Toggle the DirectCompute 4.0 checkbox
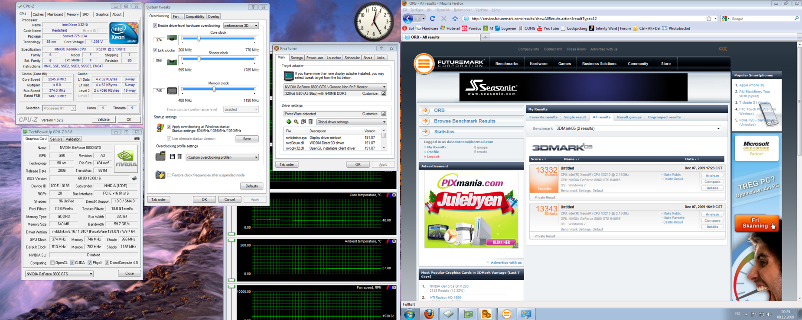This screenshot has width=802, height=320. tap(107, 262)
